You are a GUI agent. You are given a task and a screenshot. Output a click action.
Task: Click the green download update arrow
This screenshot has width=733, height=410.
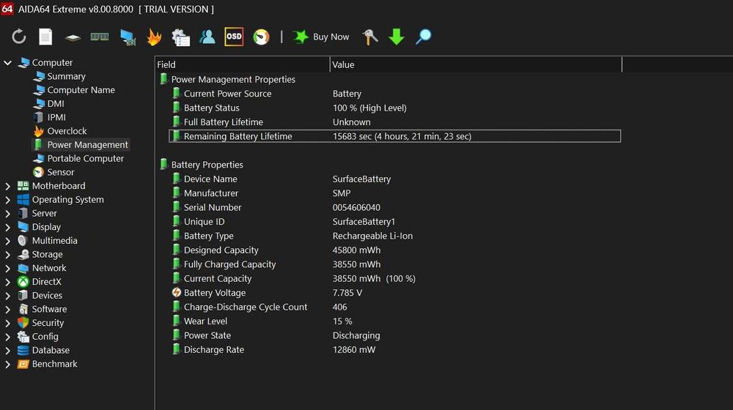pyautogui.click(x=397, y=37)
